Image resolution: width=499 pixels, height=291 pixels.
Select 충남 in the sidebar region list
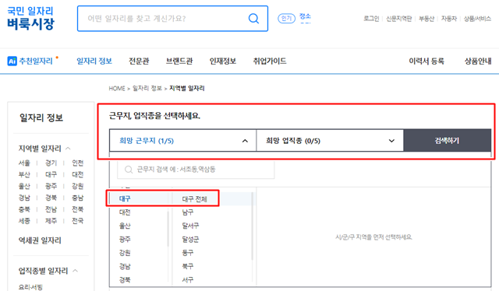tap(78, 198)
